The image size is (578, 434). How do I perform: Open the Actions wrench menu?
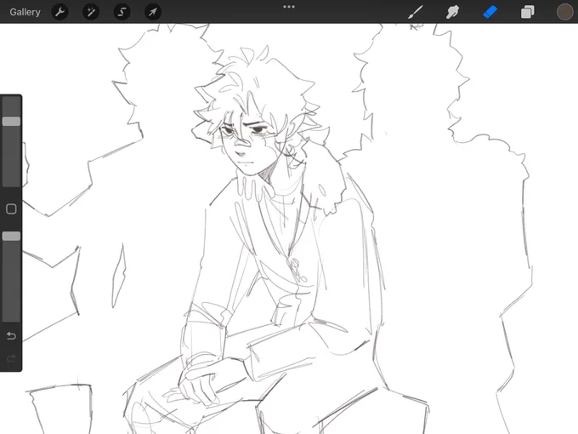(x=59, y=12)
